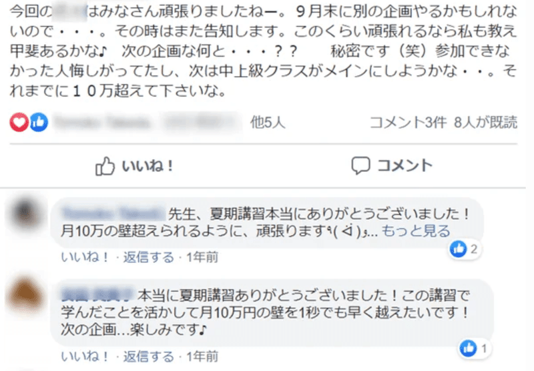Expand first comment with もっと見る

pyautogui.click(x=416, y=231)
